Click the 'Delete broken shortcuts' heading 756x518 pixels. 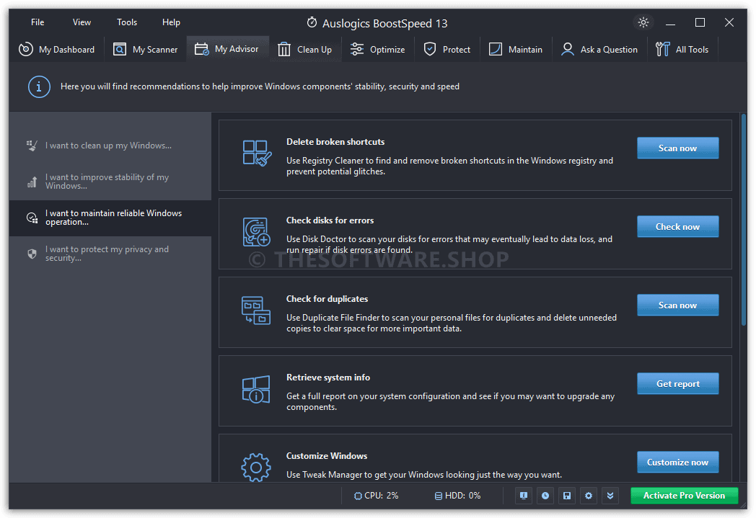pyautogui.click(x=335, y=141)
